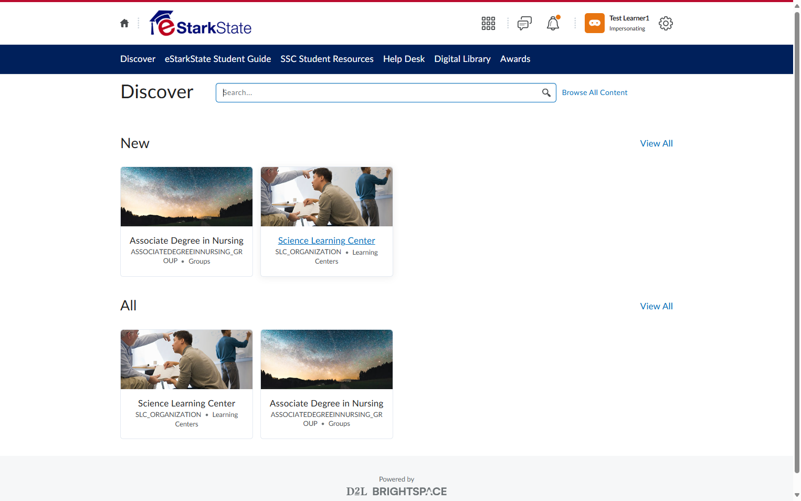Open eStarkState Student Guide menu
The width and height of the screenshot is (801, 501).
point(218,59)
